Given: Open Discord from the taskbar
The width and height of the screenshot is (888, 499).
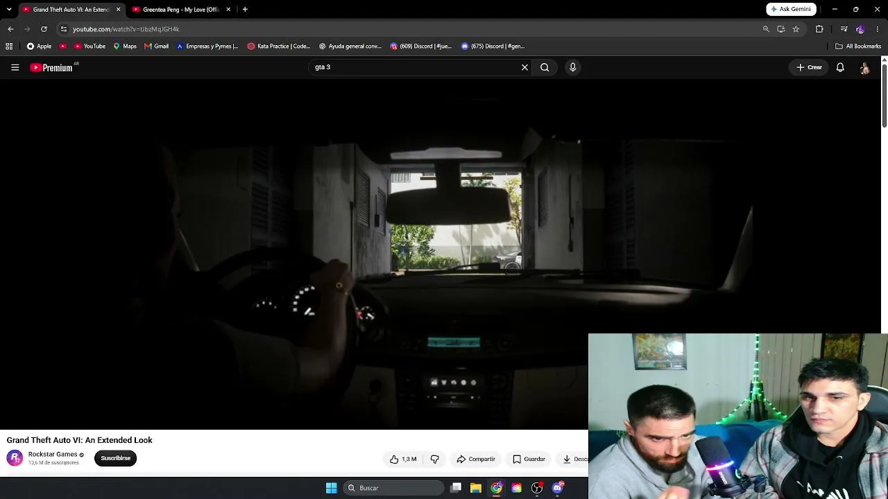Looking at the screenshot, I should (558, 488).
